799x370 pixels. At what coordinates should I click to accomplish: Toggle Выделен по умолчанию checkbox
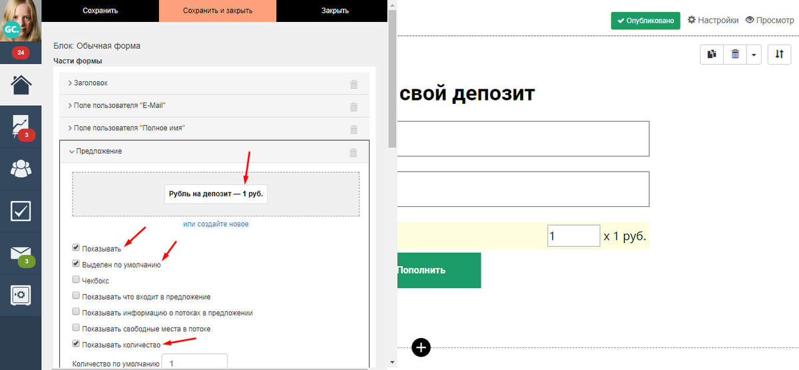(76, 264)
